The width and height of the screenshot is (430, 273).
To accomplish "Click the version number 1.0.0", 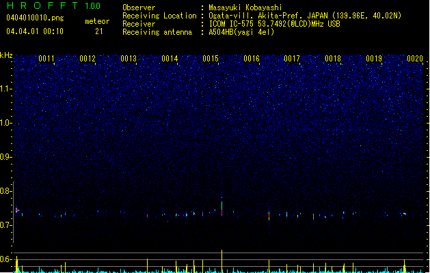I will [92, 6].
